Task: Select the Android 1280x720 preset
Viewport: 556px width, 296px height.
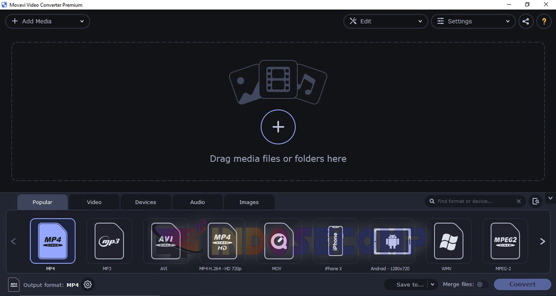Action: pyautogui.click(x=392, y=241)
